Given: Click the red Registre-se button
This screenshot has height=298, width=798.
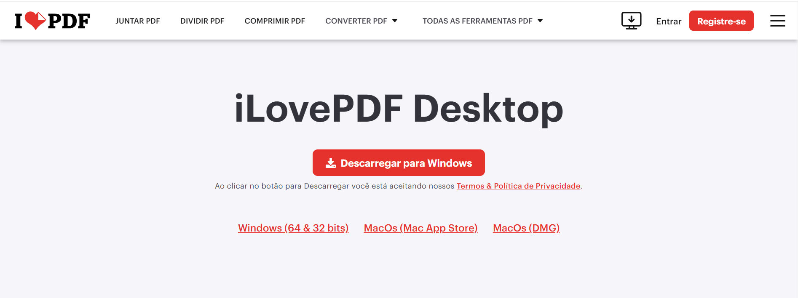Looking at the screenshot, I should point(721,21).
